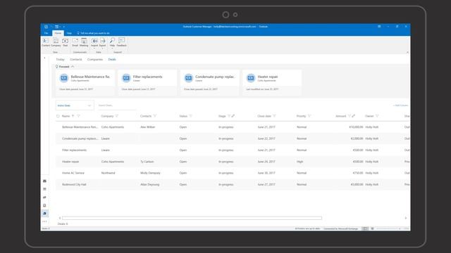Image resolution: width=451 pixels, height=253 pixels.
Task: Click the Northwind company cell
Action: (x=108, y=173)
